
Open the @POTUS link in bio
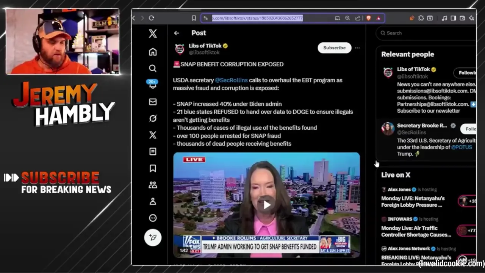pos(462,147)
